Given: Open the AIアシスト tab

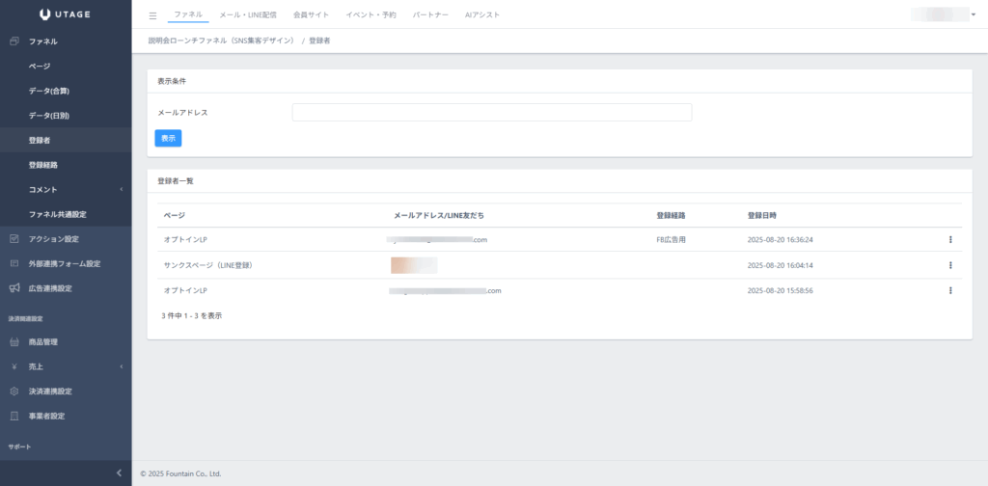Looking at the screenshot, I should click(x=481, y=15).
